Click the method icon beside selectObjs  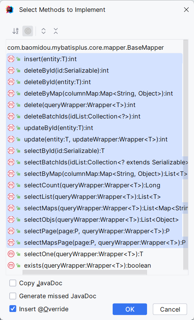pos(11,219)
